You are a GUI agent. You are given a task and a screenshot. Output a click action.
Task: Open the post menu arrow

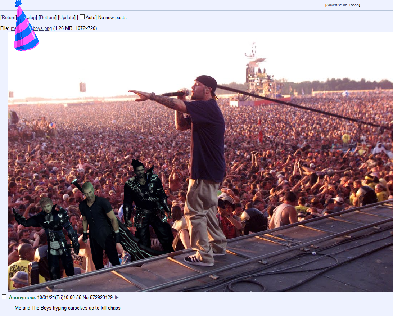[117, 297]
